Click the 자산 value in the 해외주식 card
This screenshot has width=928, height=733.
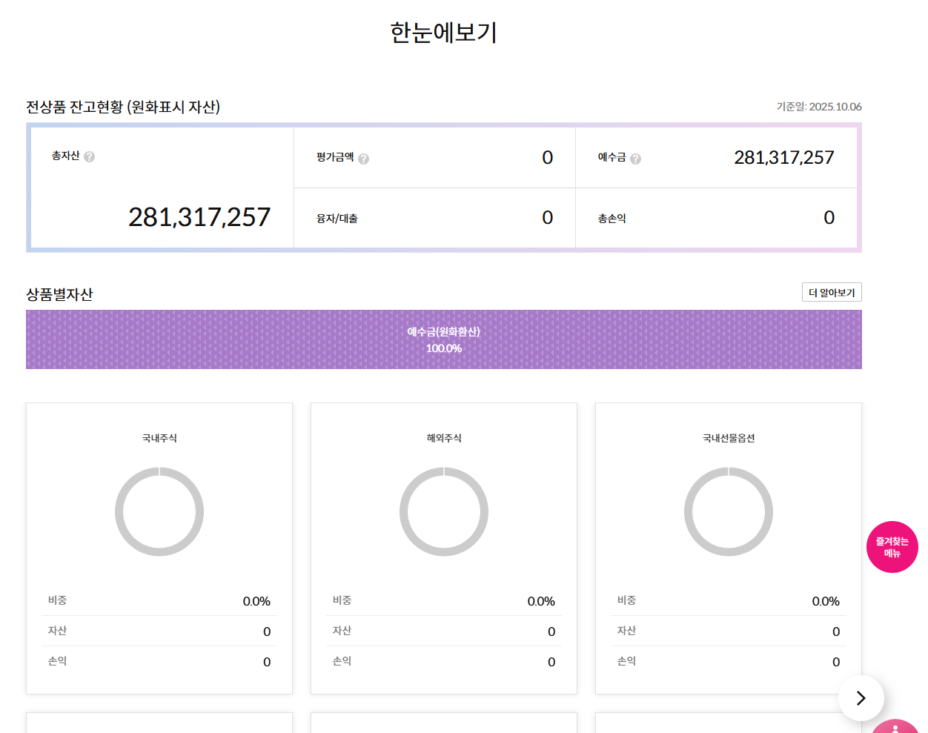tap(551, 631)
